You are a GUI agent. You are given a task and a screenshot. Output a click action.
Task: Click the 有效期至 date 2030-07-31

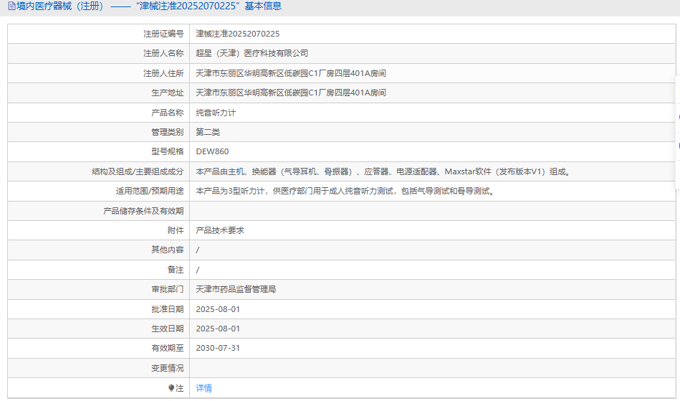tap(218, 348)
